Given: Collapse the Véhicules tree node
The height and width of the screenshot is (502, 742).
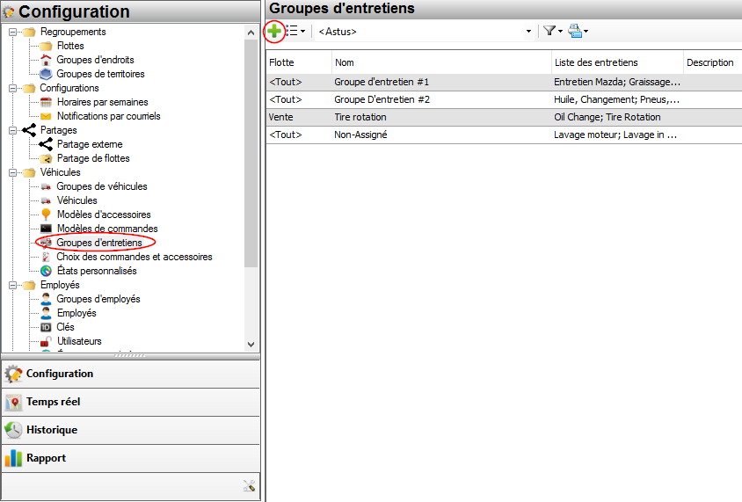Looking at the screenshot, I should pyautogui.click(x=13, y=172).
